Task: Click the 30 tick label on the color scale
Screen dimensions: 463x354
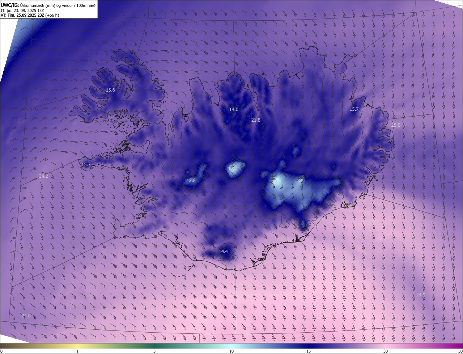Action: (x=386, y=351)
